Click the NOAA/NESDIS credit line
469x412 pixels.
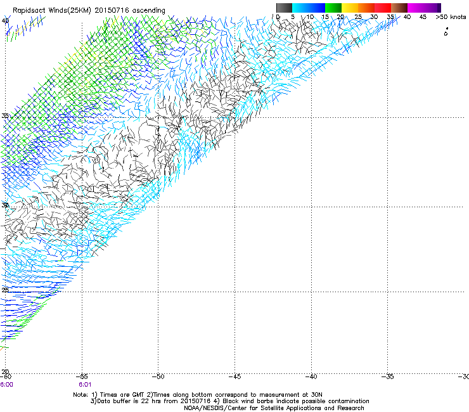tap(274, 408)
